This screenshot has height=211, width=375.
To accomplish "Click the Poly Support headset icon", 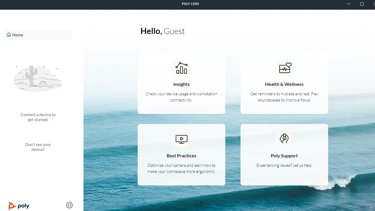I will (x=284, y=139).
